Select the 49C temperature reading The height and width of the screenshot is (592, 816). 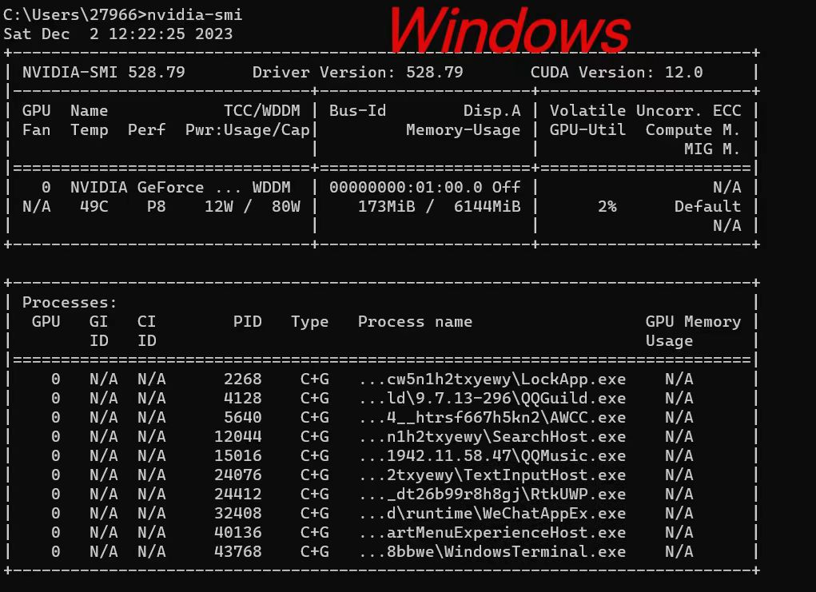click(x=94, y=207)
